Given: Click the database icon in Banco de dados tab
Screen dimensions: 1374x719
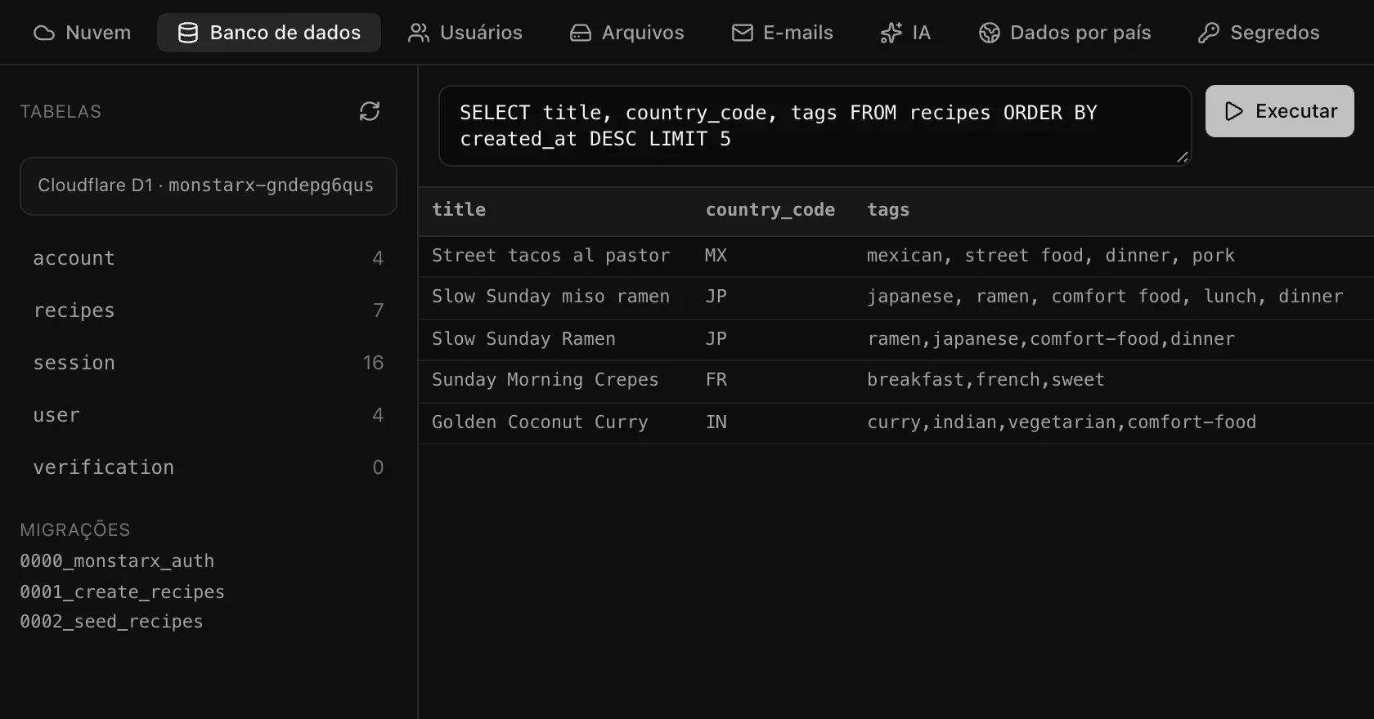Looking at the screenshot, I should [x=188, y=33].
